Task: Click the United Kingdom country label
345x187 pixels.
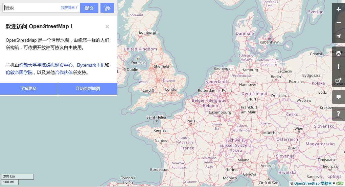Action: coord(140,49)
